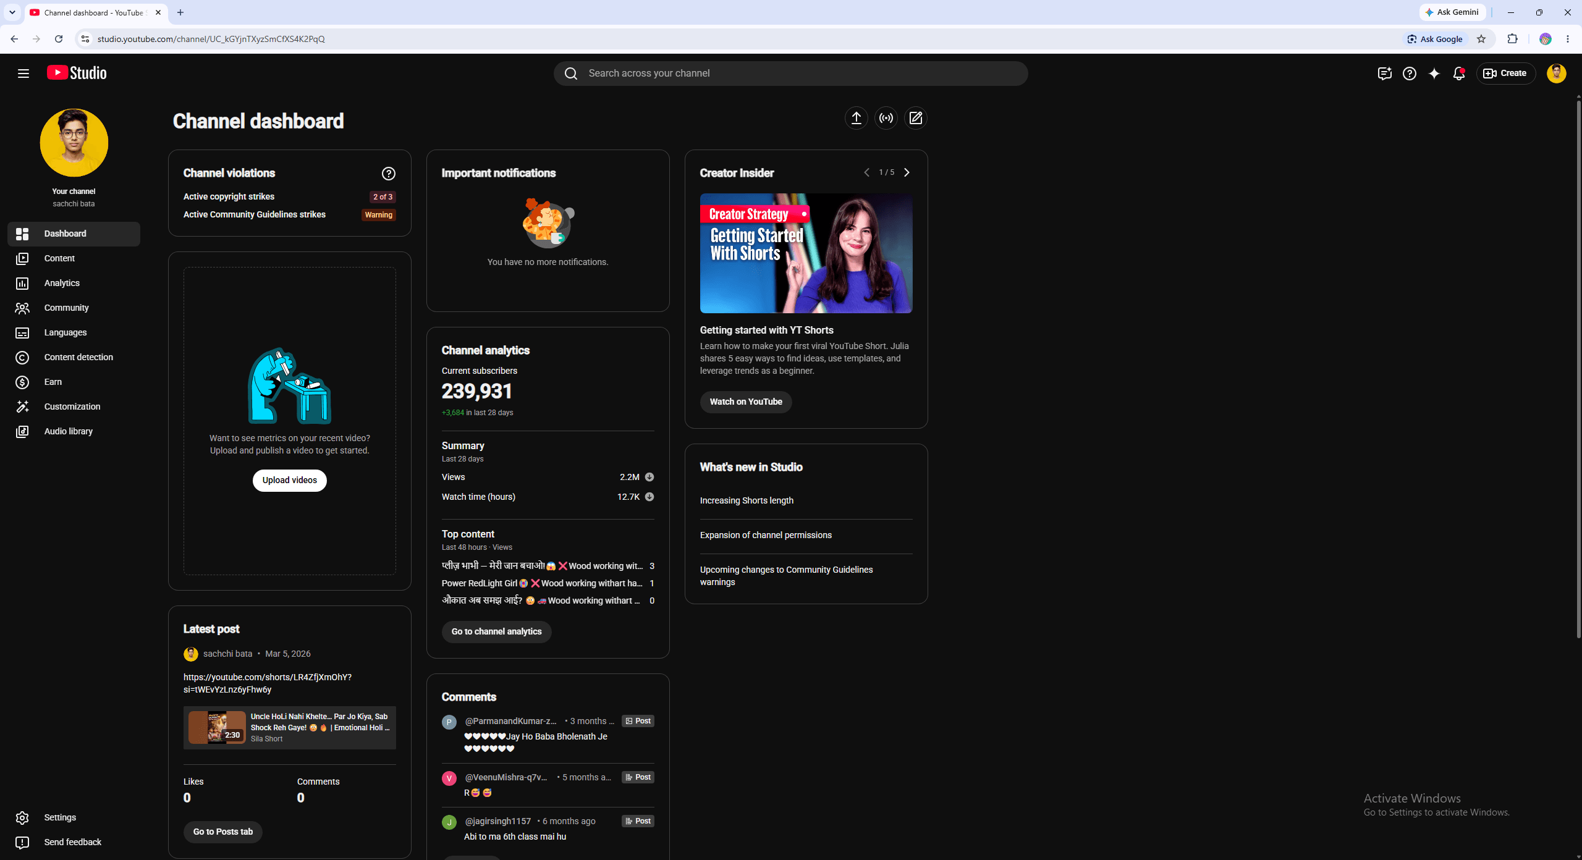The image size is (1582, 860).
Task: Open Content detection in the sidebar
Action: click(x=74, y=358)
